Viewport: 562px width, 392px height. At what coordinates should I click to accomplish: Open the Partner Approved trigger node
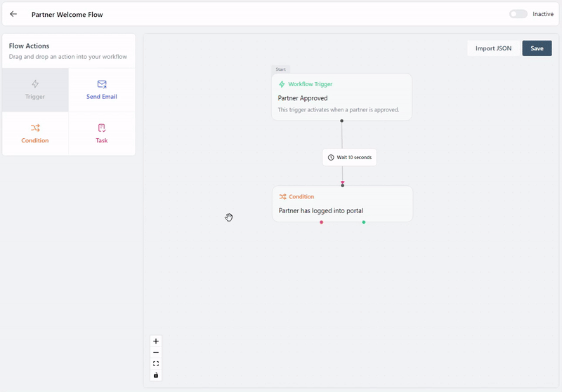(x=341, y=97)
